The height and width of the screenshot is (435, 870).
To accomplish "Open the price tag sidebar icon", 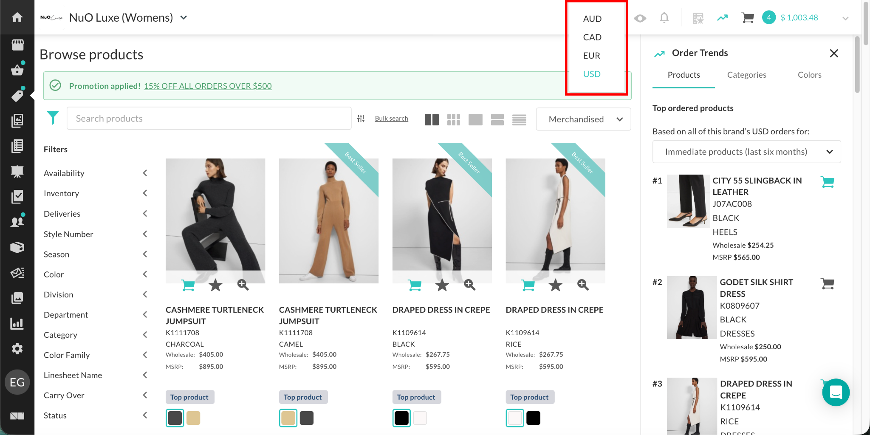I will tap(17, 95).
